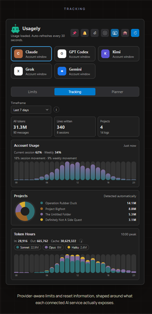This screenshot has width=152, height=314.
Task: Click the Projects donut chart
Action: pyautogui.click(x=25, y=211)
